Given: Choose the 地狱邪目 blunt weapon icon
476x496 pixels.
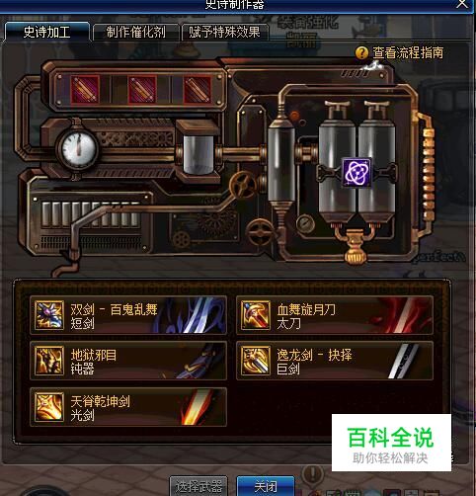Looking at the screenshot, I should tap(49, 361).
